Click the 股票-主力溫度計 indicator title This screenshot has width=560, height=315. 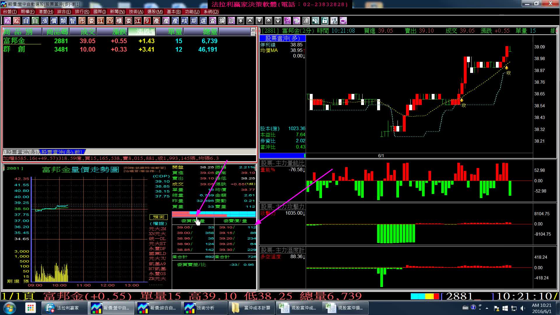282,250
